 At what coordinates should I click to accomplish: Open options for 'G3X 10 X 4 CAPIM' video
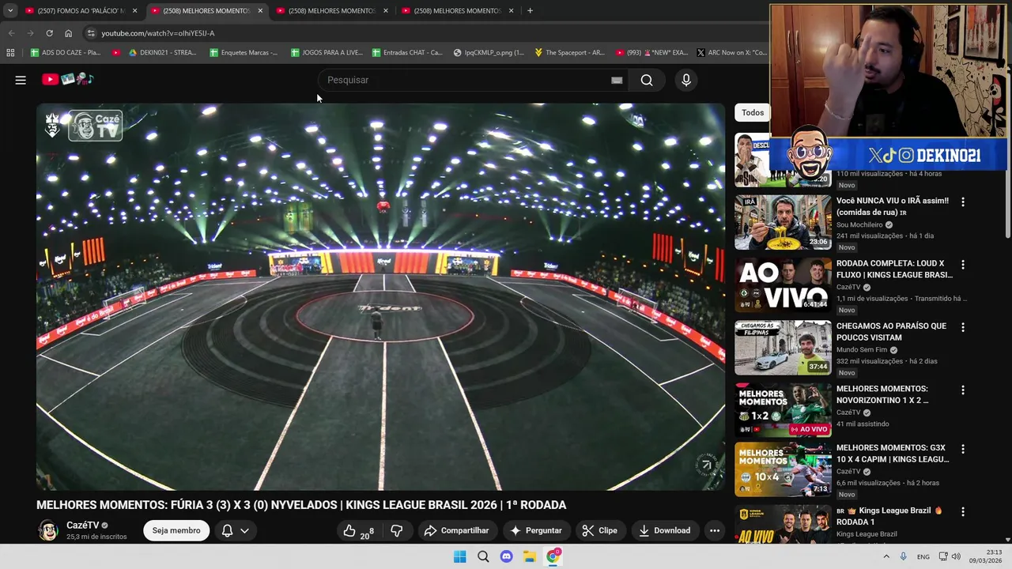click(x=963, y=449)
